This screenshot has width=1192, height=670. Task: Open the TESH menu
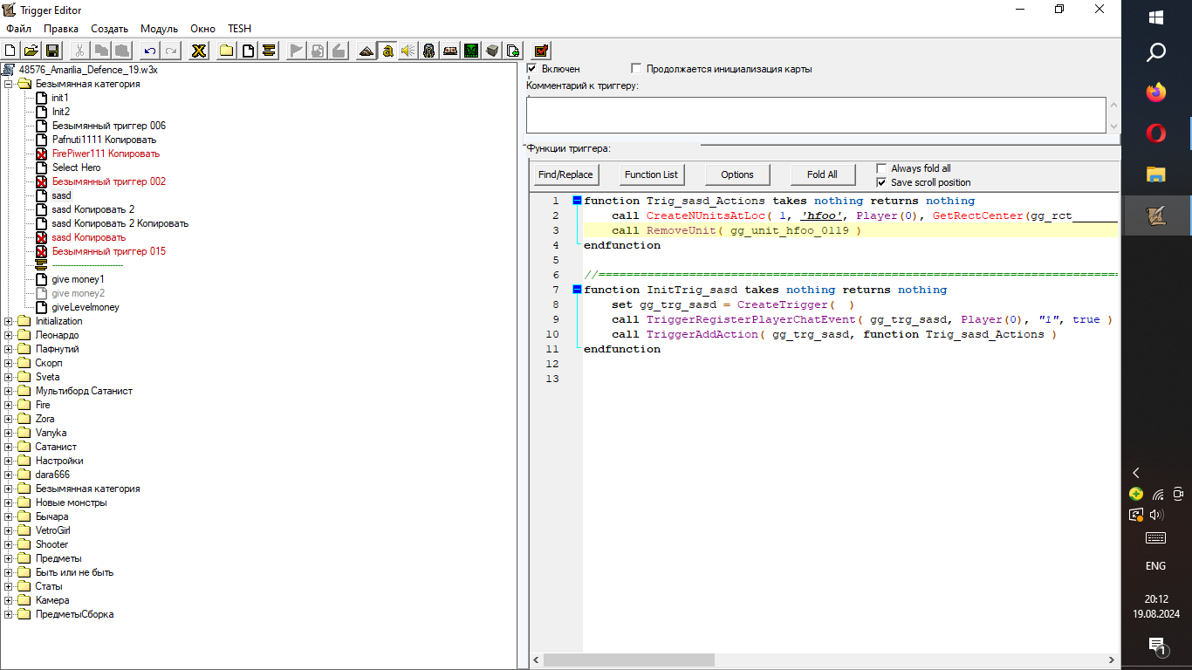[x=239, y=29]
